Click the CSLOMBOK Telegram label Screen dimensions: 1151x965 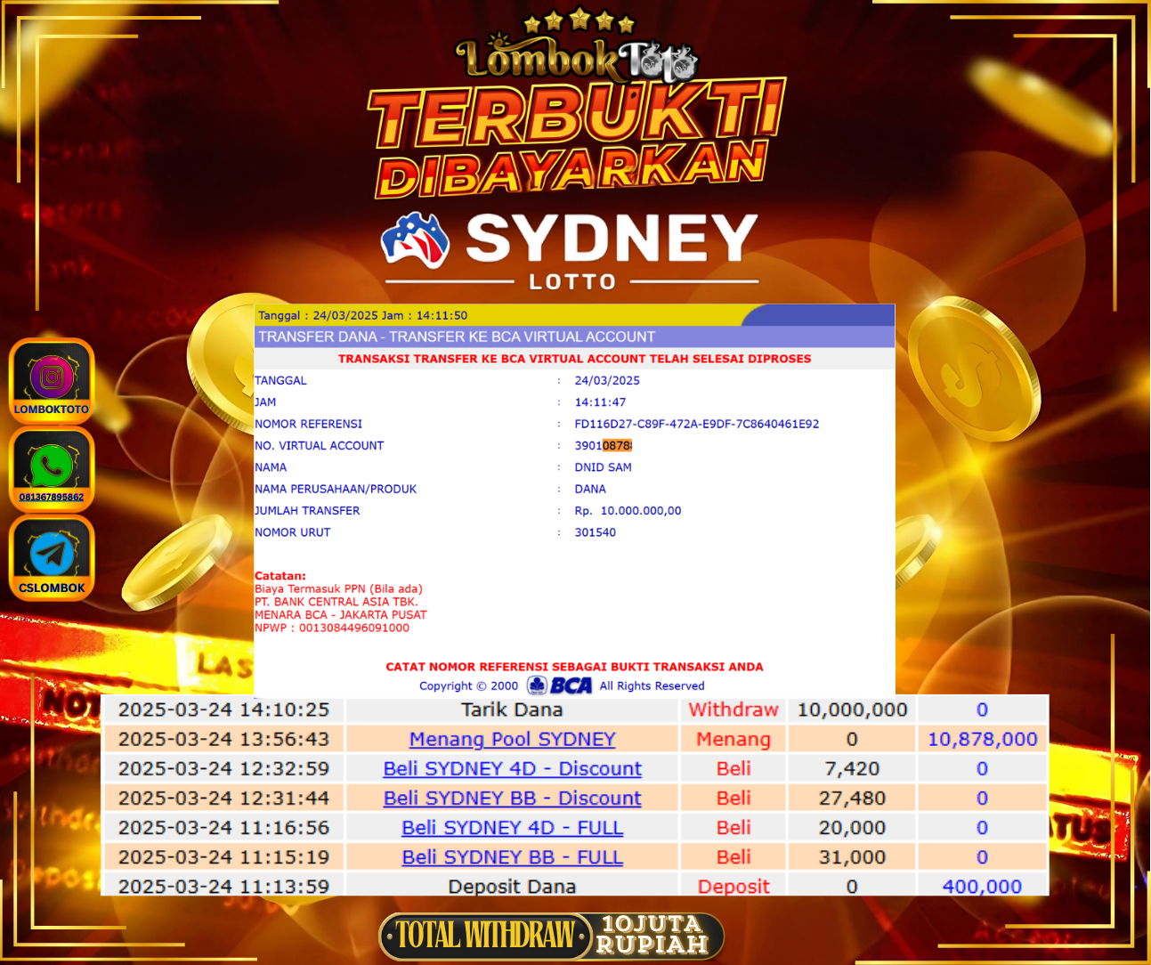(52, 588)
